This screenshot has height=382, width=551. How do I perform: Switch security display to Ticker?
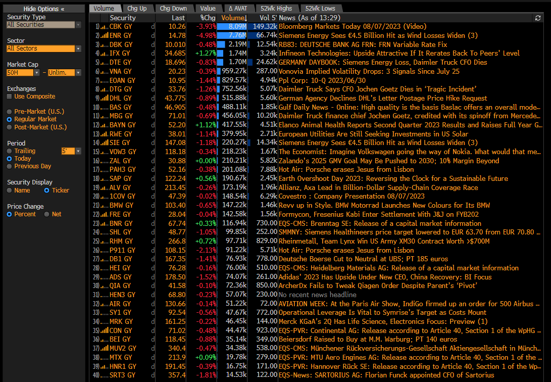(x=47, y=190)
